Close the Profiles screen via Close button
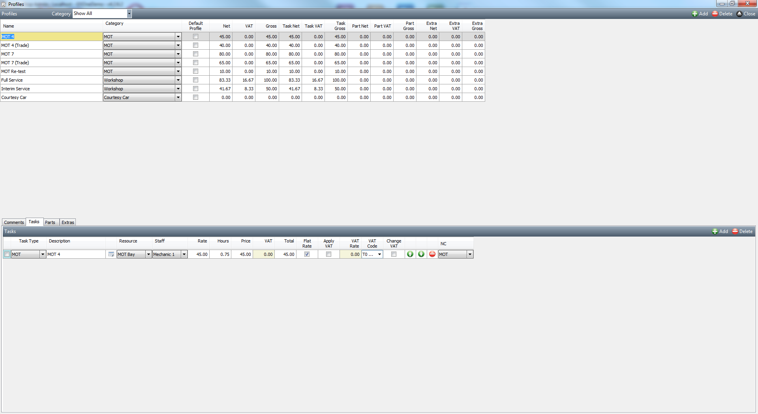 [x=746, y=14]
